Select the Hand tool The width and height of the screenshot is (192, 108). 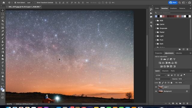point(3,76)
